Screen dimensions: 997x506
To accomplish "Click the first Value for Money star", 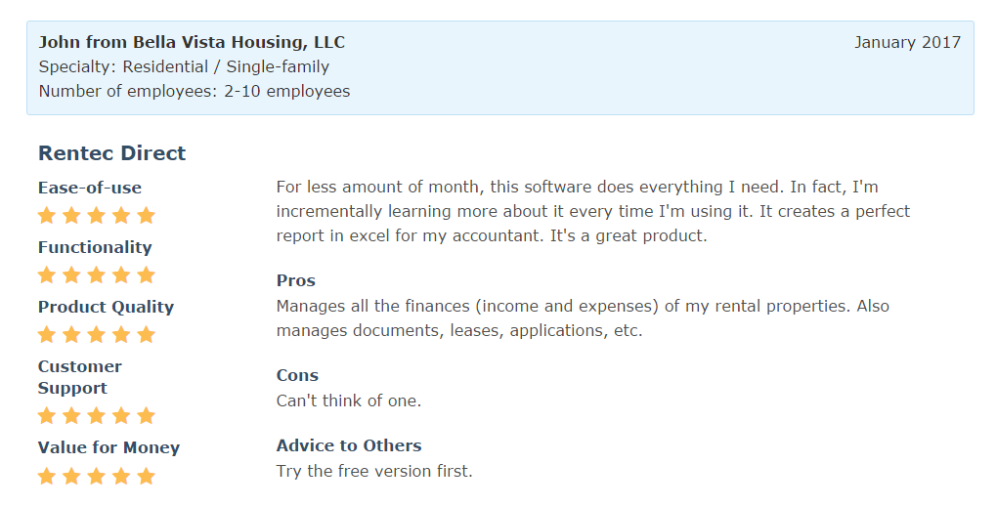I will (x=47, y=476).
